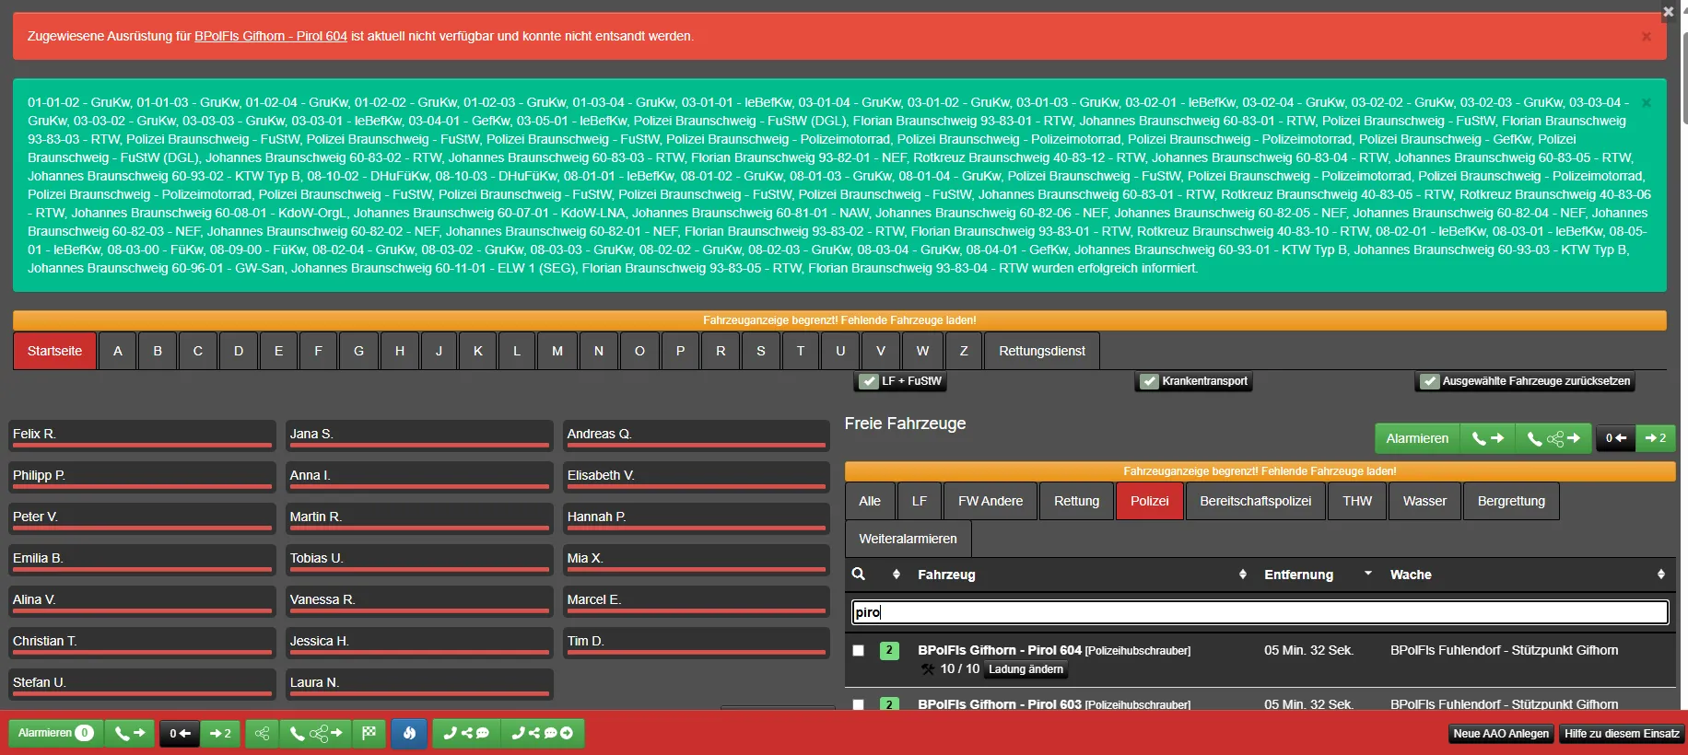1688x755 pixels.
Task: Click the phone-arrow alarm-and-next button in bottom bar
Action: pos(129,733)
